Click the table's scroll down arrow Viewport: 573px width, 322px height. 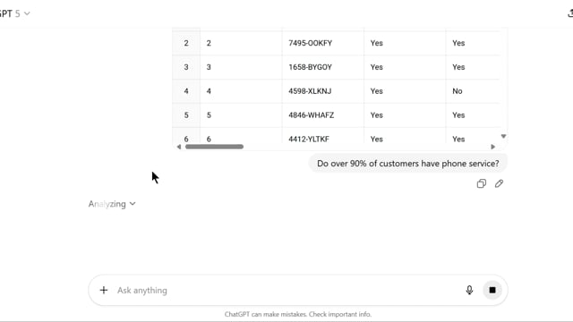coord(503,136)
